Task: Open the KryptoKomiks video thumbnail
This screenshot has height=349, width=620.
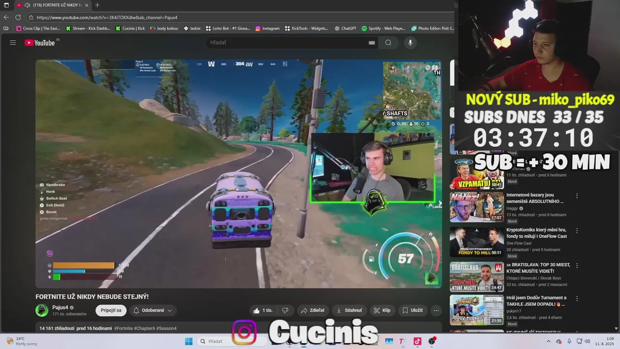Action: tap(477, 242)
